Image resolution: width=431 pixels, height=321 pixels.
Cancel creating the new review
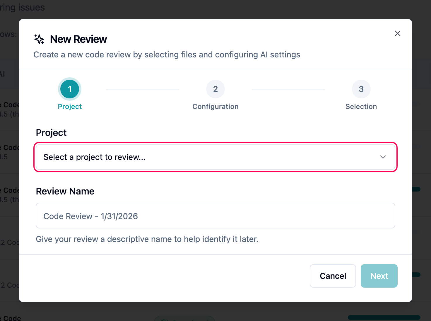333,276
